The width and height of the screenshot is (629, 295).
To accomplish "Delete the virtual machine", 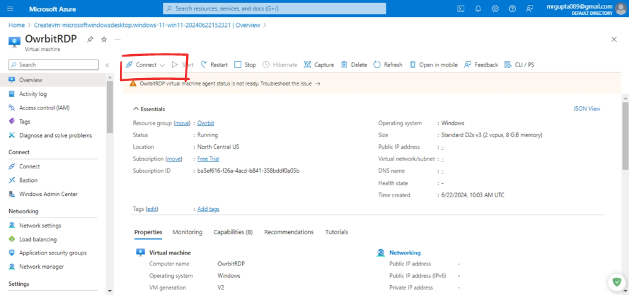I will point(354,65).
